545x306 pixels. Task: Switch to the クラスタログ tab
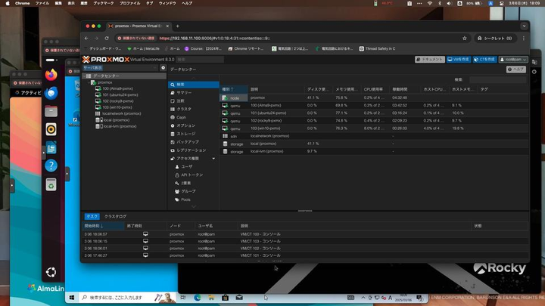tap(116, 216)
